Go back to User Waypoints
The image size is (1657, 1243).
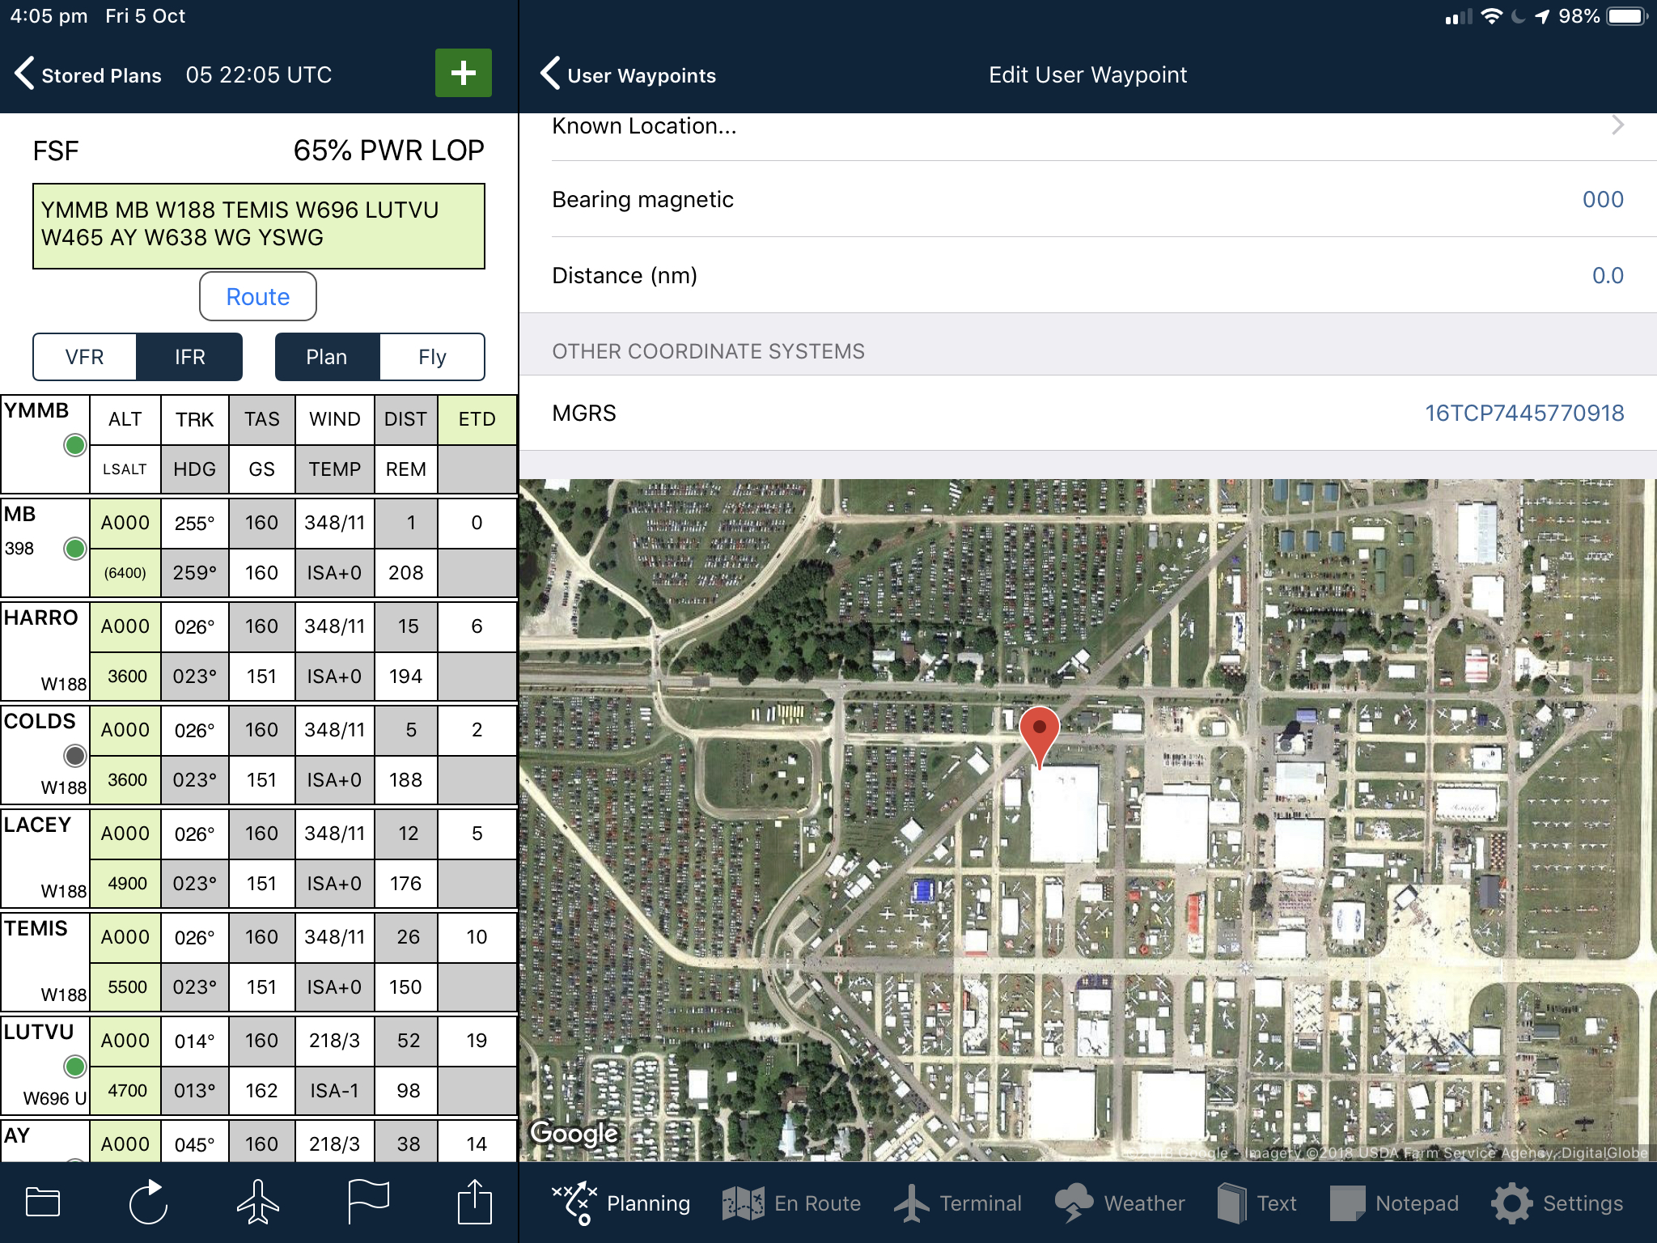pos(629,74)
